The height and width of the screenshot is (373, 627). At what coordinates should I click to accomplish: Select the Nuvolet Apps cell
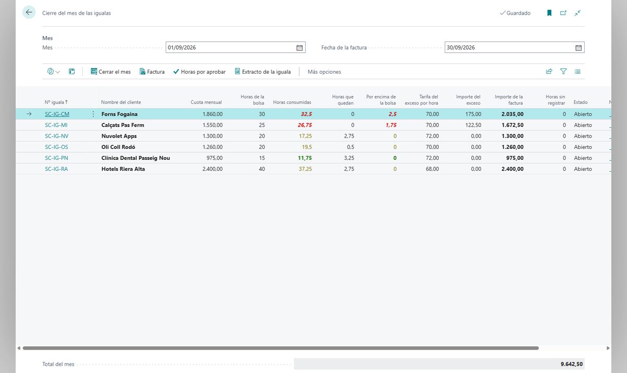click(x=119, y=136)
